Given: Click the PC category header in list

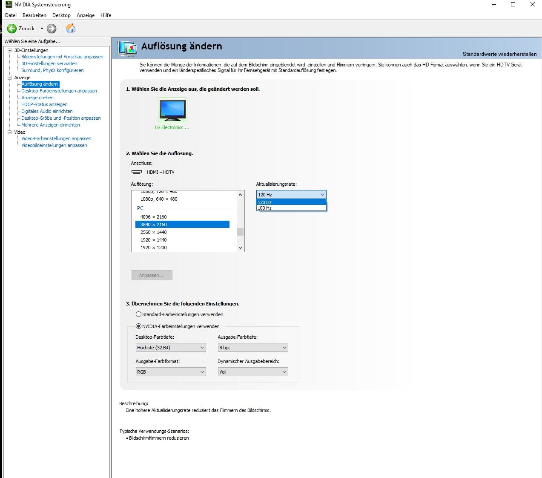Looking at the screenshot, I should pos(141,208).
